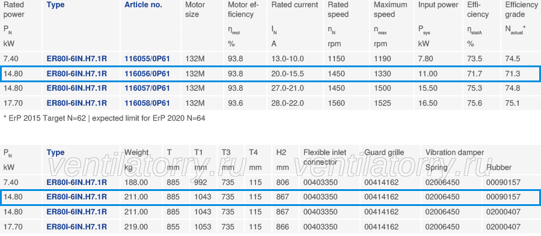
Task: Click ER80I-6IN.H7.1R in 188.00 kg weight row
Action: tap(76, 182)
